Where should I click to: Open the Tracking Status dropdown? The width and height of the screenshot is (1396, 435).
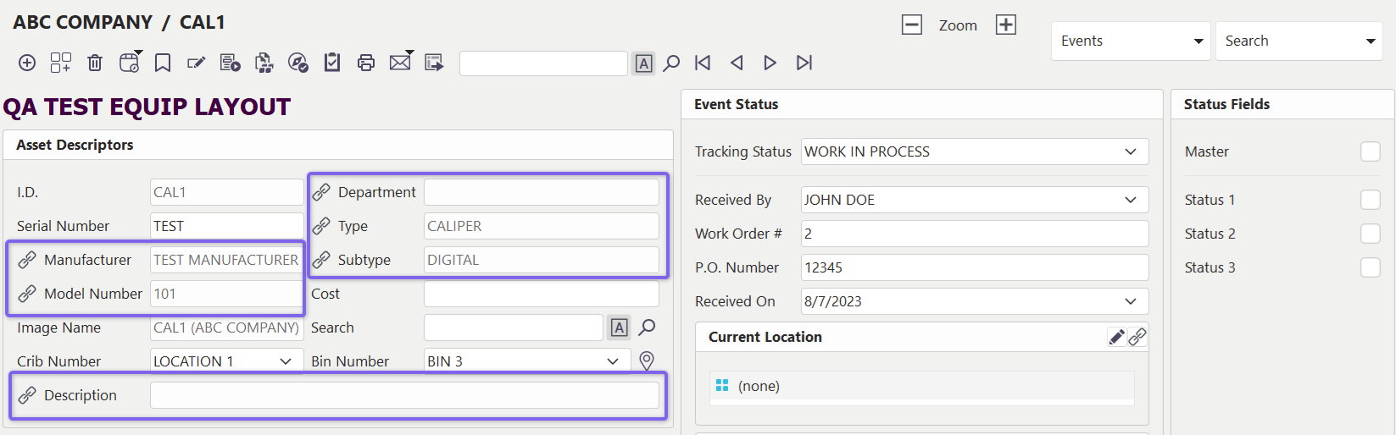1131,151
